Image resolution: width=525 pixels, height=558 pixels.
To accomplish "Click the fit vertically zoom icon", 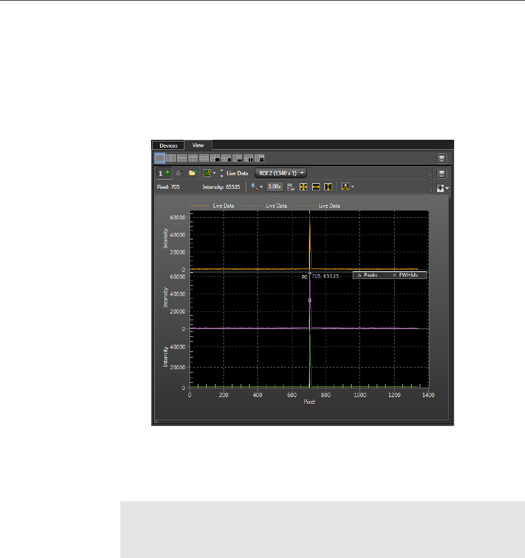I will click(328, 187).
